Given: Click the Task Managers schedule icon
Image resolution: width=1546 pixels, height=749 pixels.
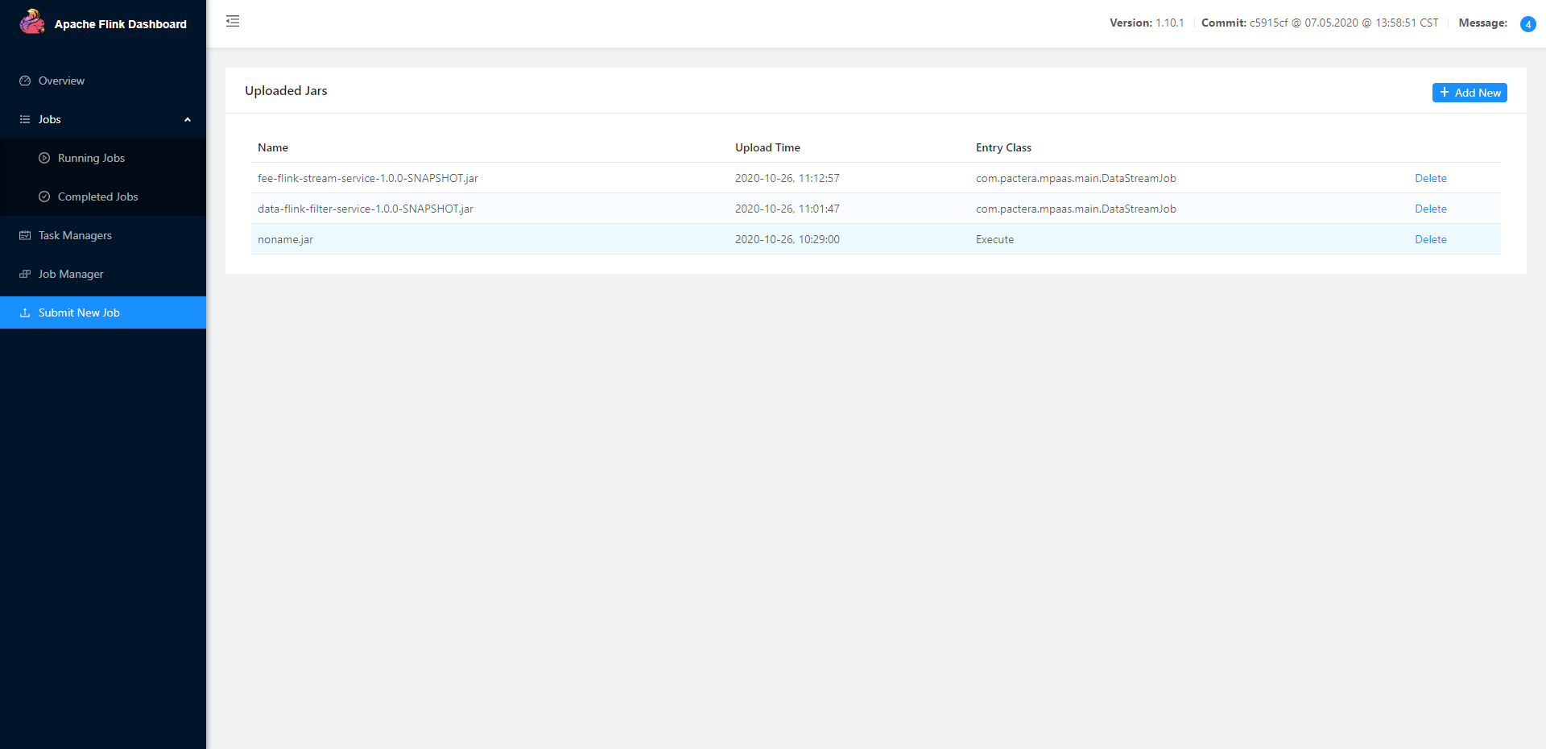Looking at the screenshot, I should [x=25, y=236].
